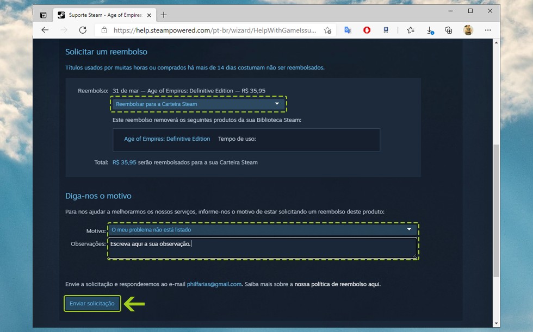Open the browser settings ellipsis menu
This screenshot has height=332, width=533.
(488, 30)
